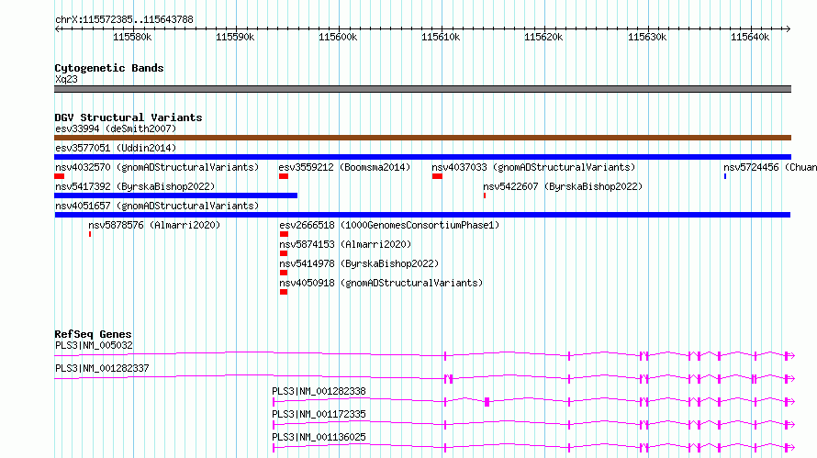Select the first exon of NM_001172335 transcript
This screenshot has width=817, height=458.
pyautogui.click(x=274, y=425)
